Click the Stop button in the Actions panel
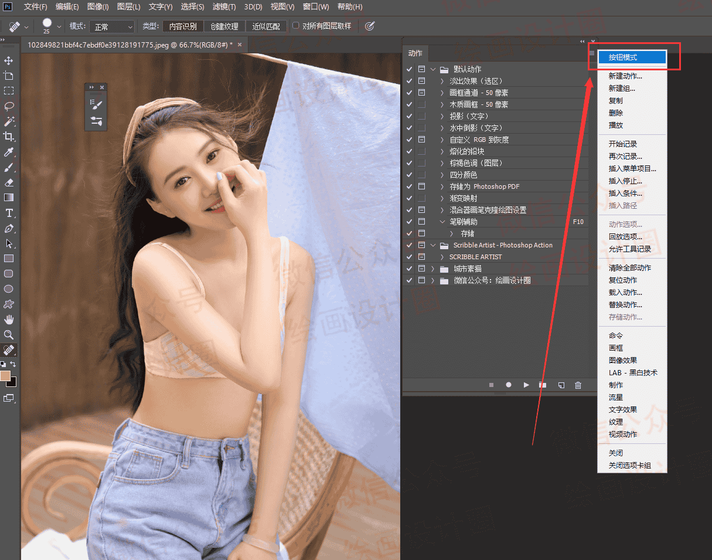 491,385
